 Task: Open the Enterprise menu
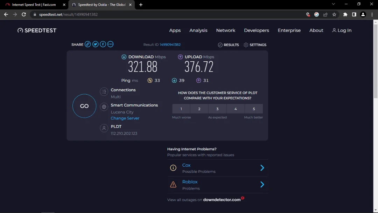coord(289,30)
